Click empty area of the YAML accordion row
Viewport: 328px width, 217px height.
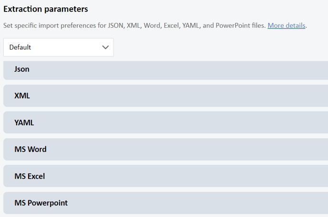[180, 122]
